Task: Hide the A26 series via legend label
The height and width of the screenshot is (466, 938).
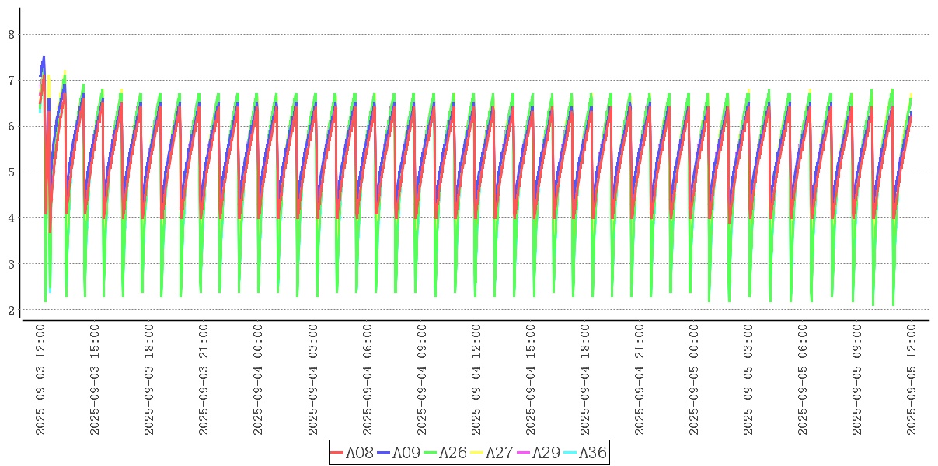Action: (x=452, y=453)
